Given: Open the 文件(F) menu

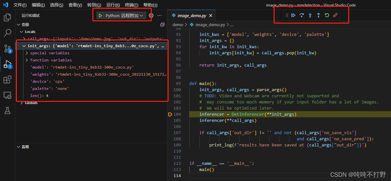Looking at the screenshot, I should [20, 5].
